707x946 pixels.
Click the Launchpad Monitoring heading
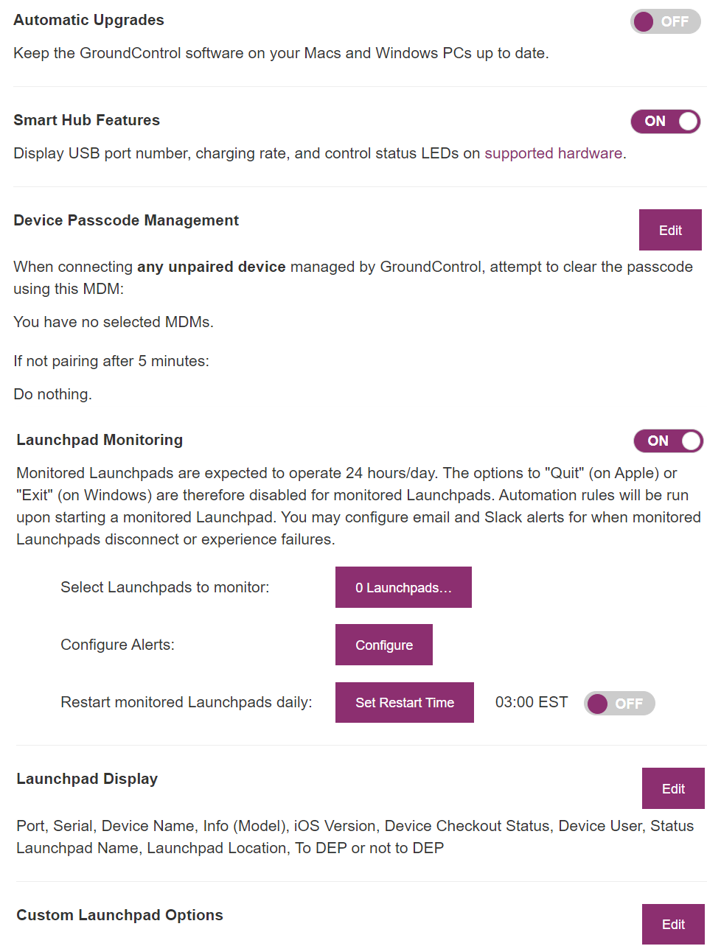click(100, 440)
